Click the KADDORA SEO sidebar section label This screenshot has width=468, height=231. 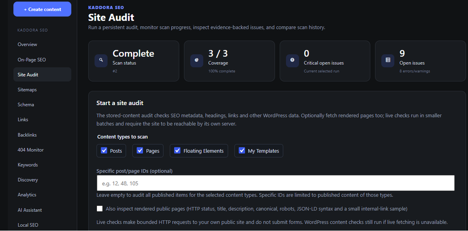pos(32,30)
